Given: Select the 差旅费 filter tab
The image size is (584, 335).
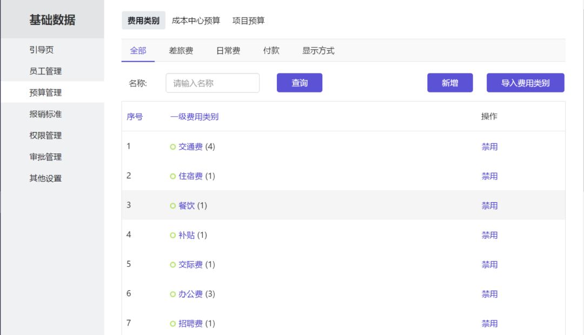Looking at the screenshot, I should (181, 51).
